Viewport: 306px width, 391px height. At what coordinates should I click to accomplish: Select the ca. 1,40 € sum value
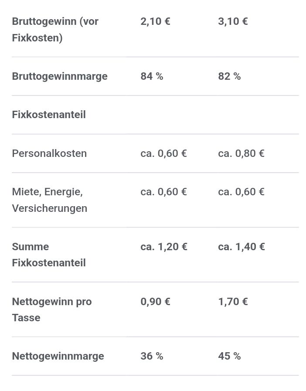(241, 247)
